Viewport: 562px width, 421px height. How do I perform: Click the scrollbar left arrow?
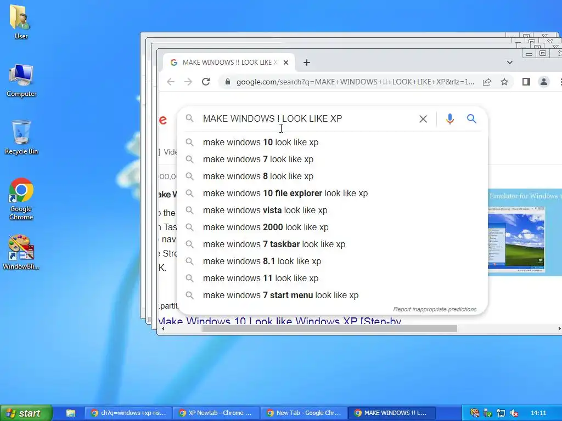163,329
